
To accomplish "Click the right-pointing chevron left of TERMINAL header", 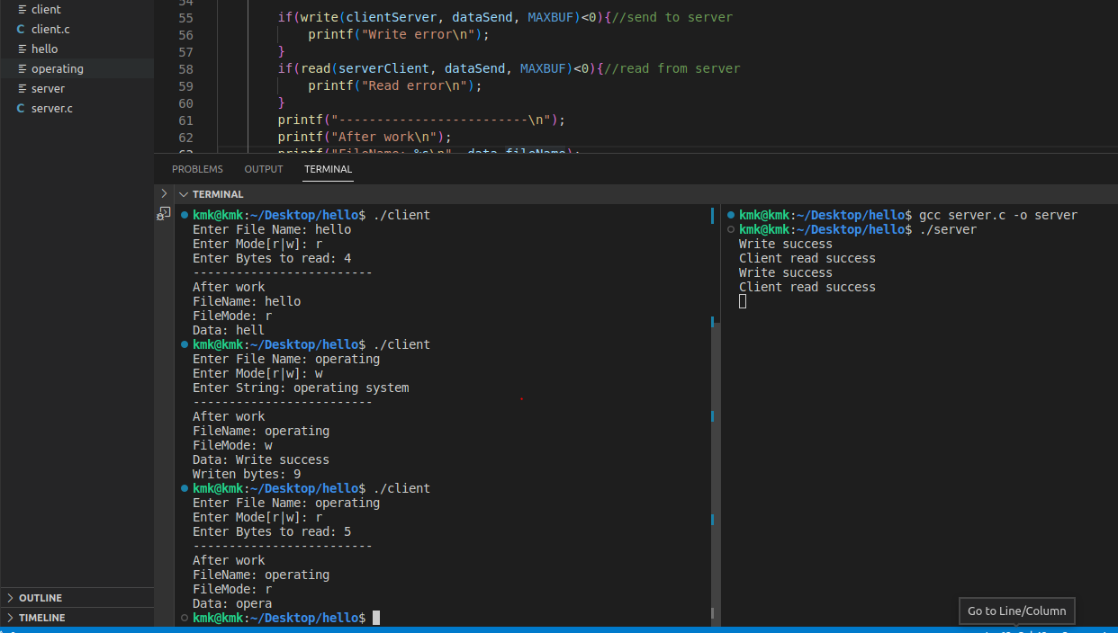I will (163, 194).
